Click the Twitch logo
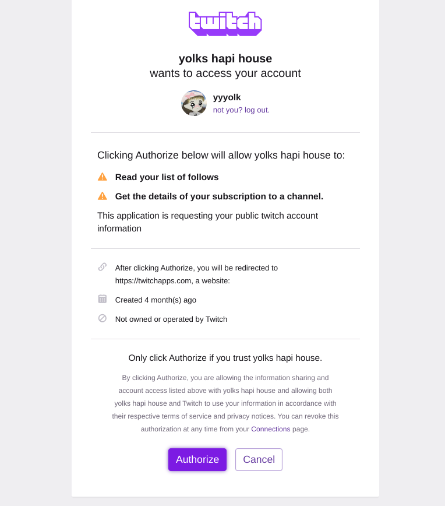The image size is (445, 506). point(225,24)
